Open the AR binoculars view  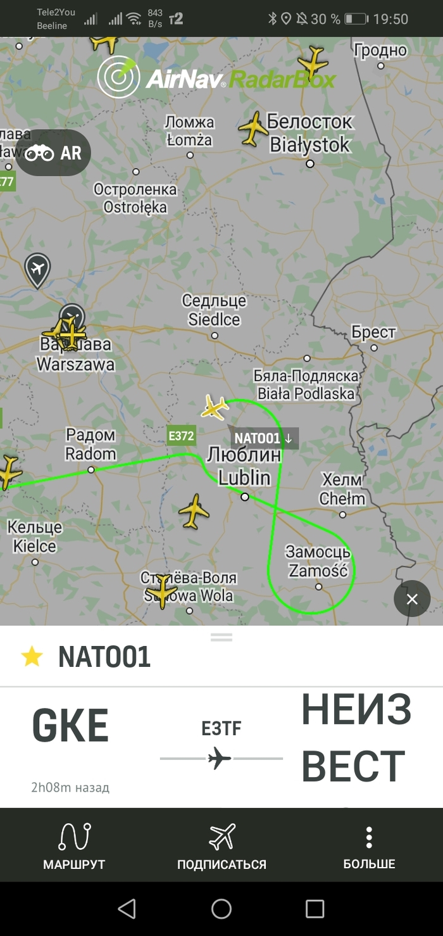(x=53, y=153)
